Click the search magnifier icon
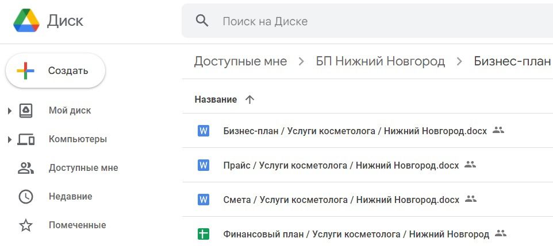Image resolution: width=553 pixels, height=246 pixels. point(202,21)
